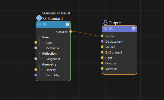
Task: Toggle solo icon on Output node
Action: click(x=106, y=29)
